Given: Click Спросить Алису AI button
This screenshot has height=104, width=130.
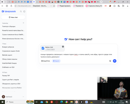Looking at the screenshot, I should click(94, 6).
